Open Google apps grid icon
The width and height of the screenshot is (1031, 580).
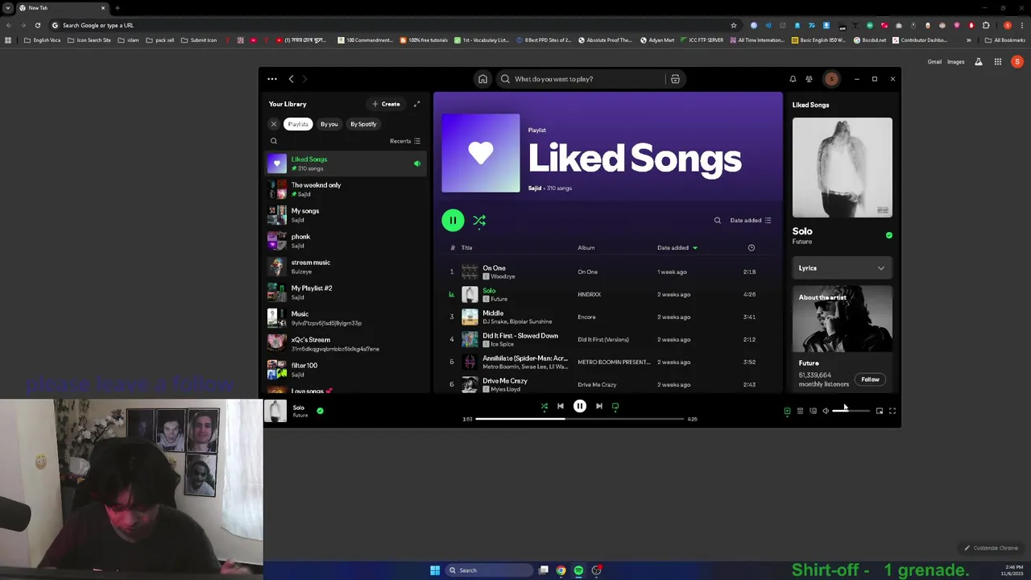[997, 62]
